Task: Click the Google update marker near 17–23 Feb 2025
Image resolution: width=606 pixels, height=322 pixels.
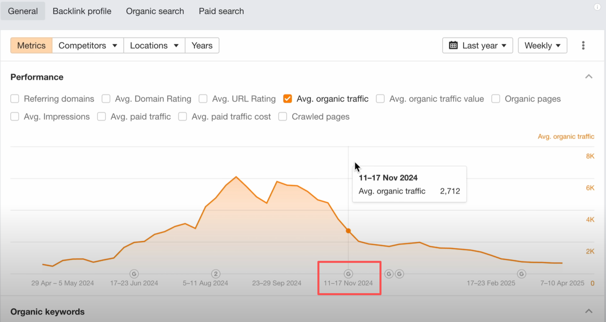Action: [x=522, y=274]
